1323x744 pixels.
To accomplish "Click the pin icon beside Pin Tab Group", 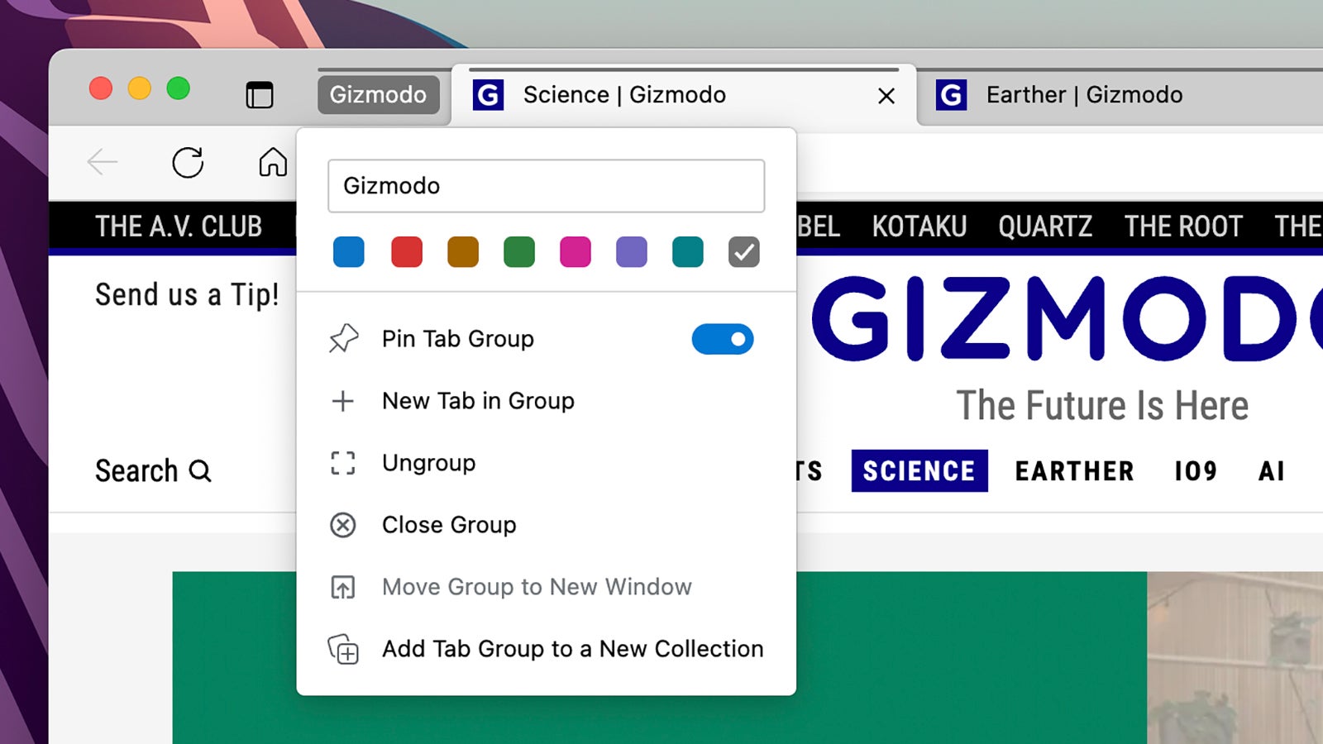I will pos(344,338).
